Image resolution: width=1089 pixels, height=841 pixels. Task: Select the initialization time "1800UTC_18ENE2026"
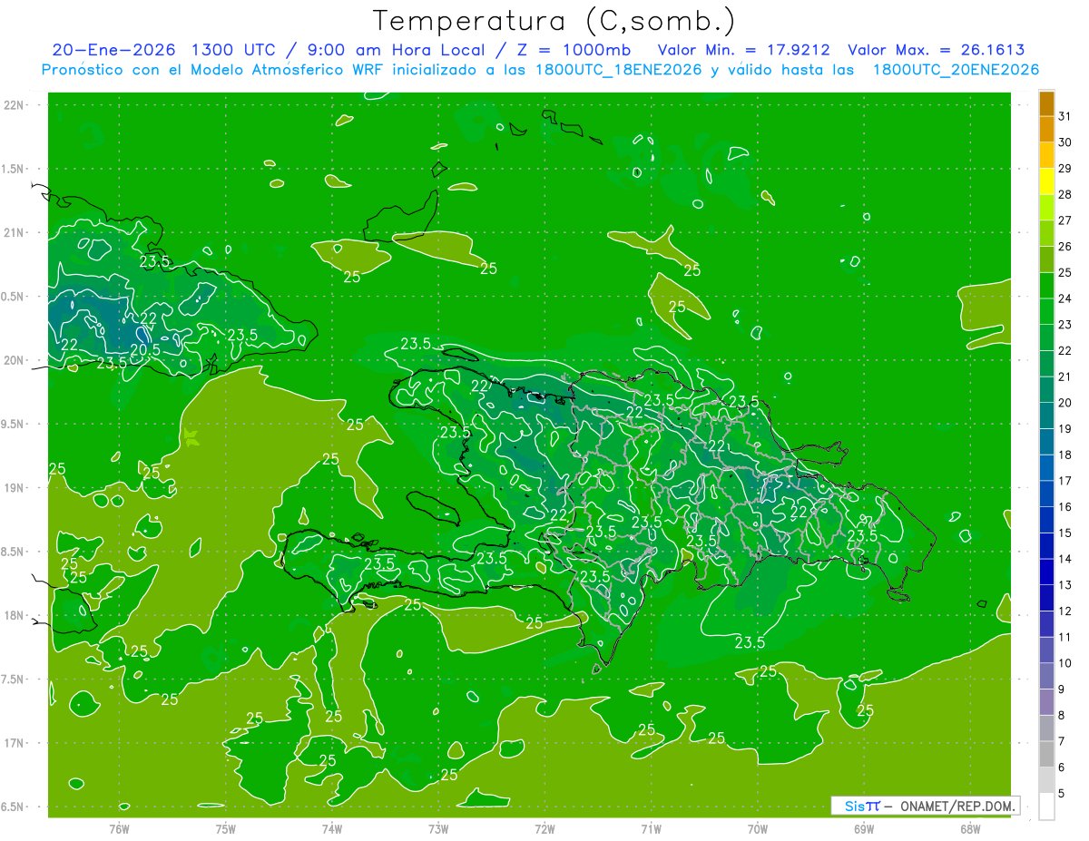(x=622, y=70)
